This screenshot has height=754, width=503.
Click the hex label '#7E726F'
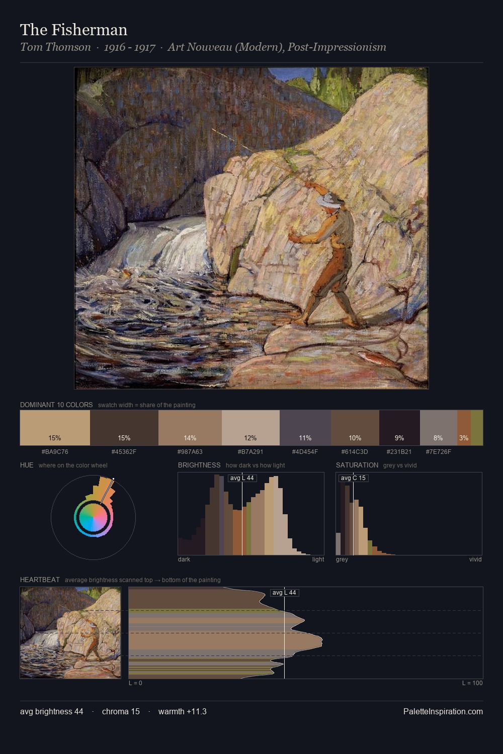pos(439,452)
